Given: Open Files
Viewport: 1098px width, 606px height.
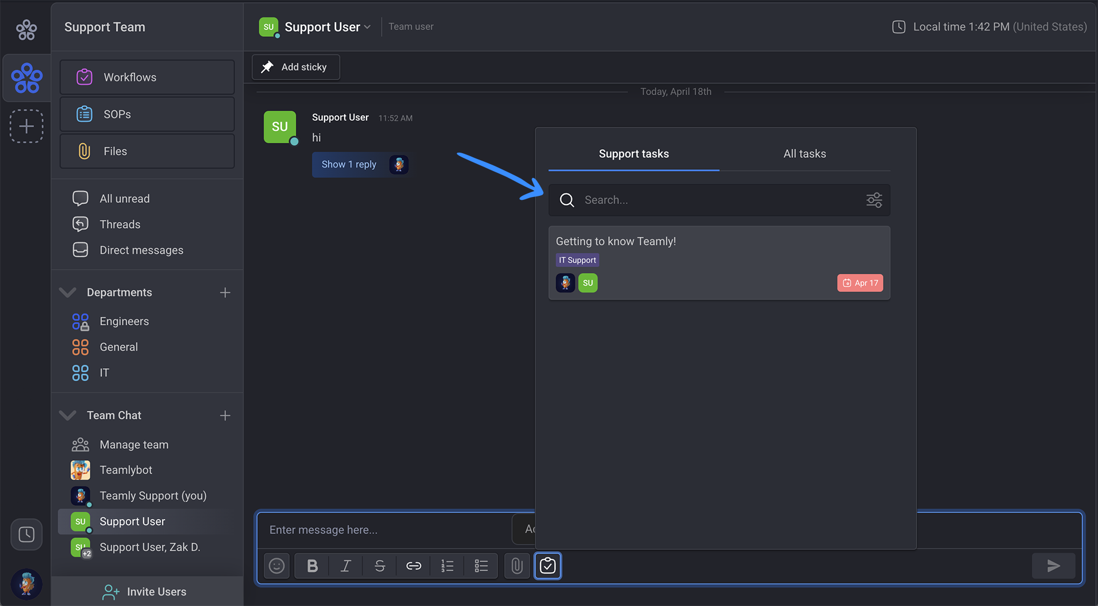Looking at the screenshot, I should [x=147, y=151].
